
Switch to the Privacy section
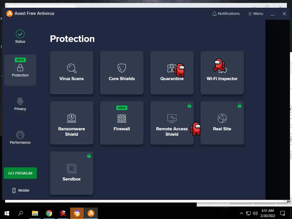[20, 104]
